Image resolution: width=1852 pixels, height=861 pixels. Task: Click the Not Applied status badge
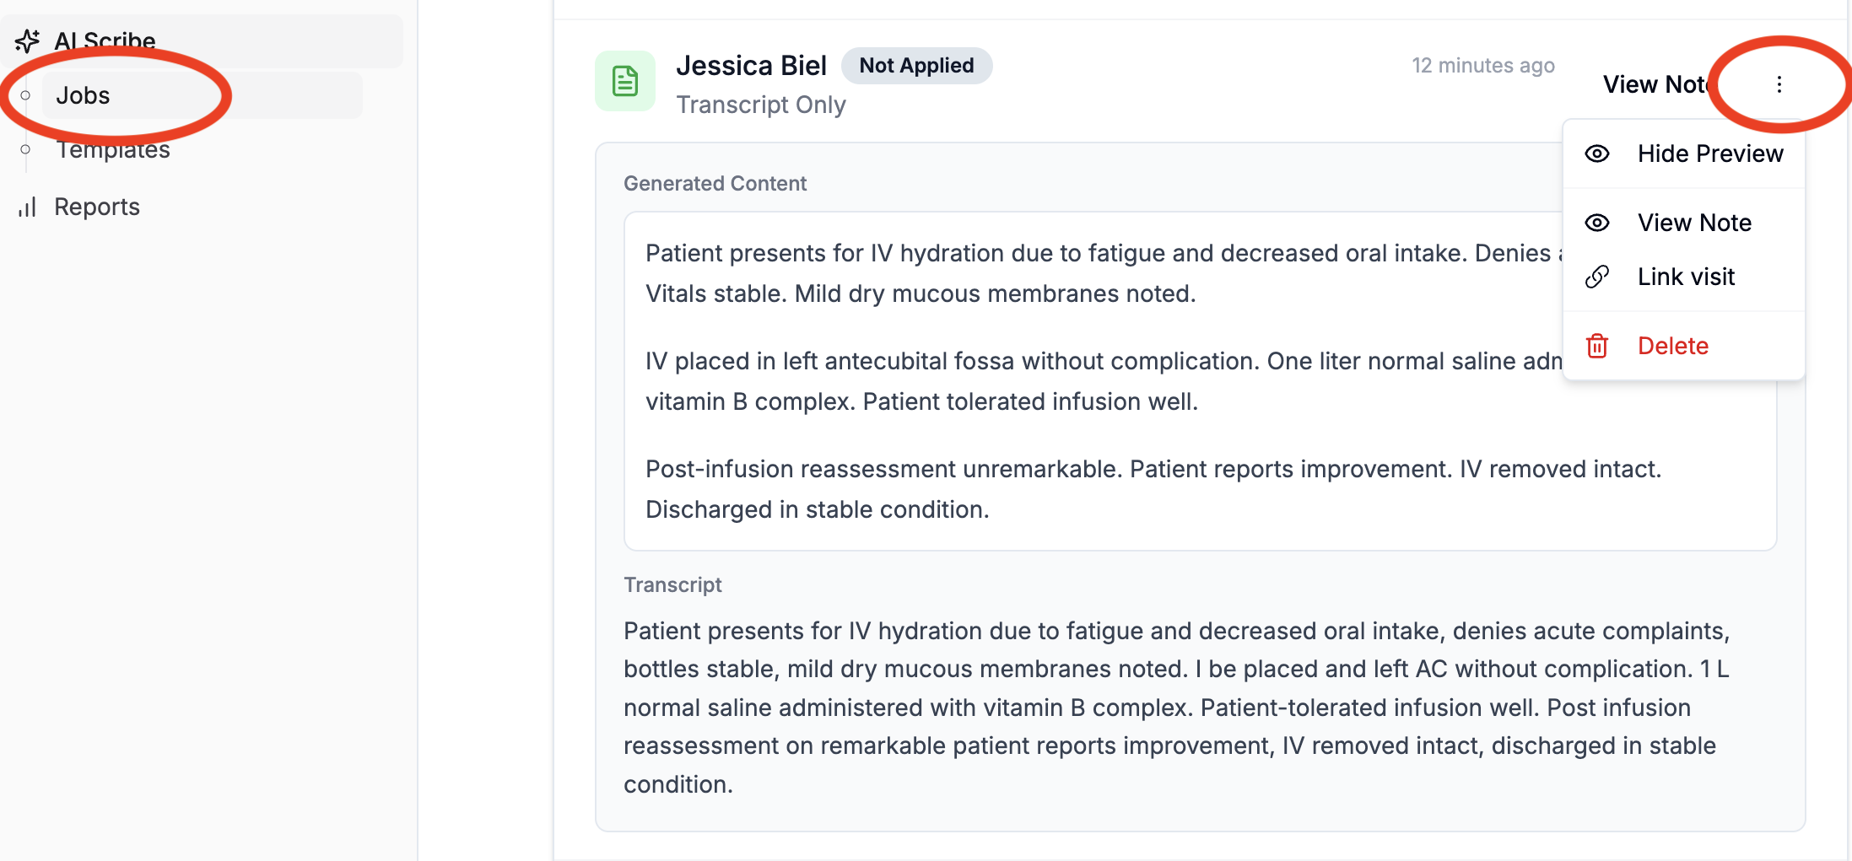coord(916,66)
